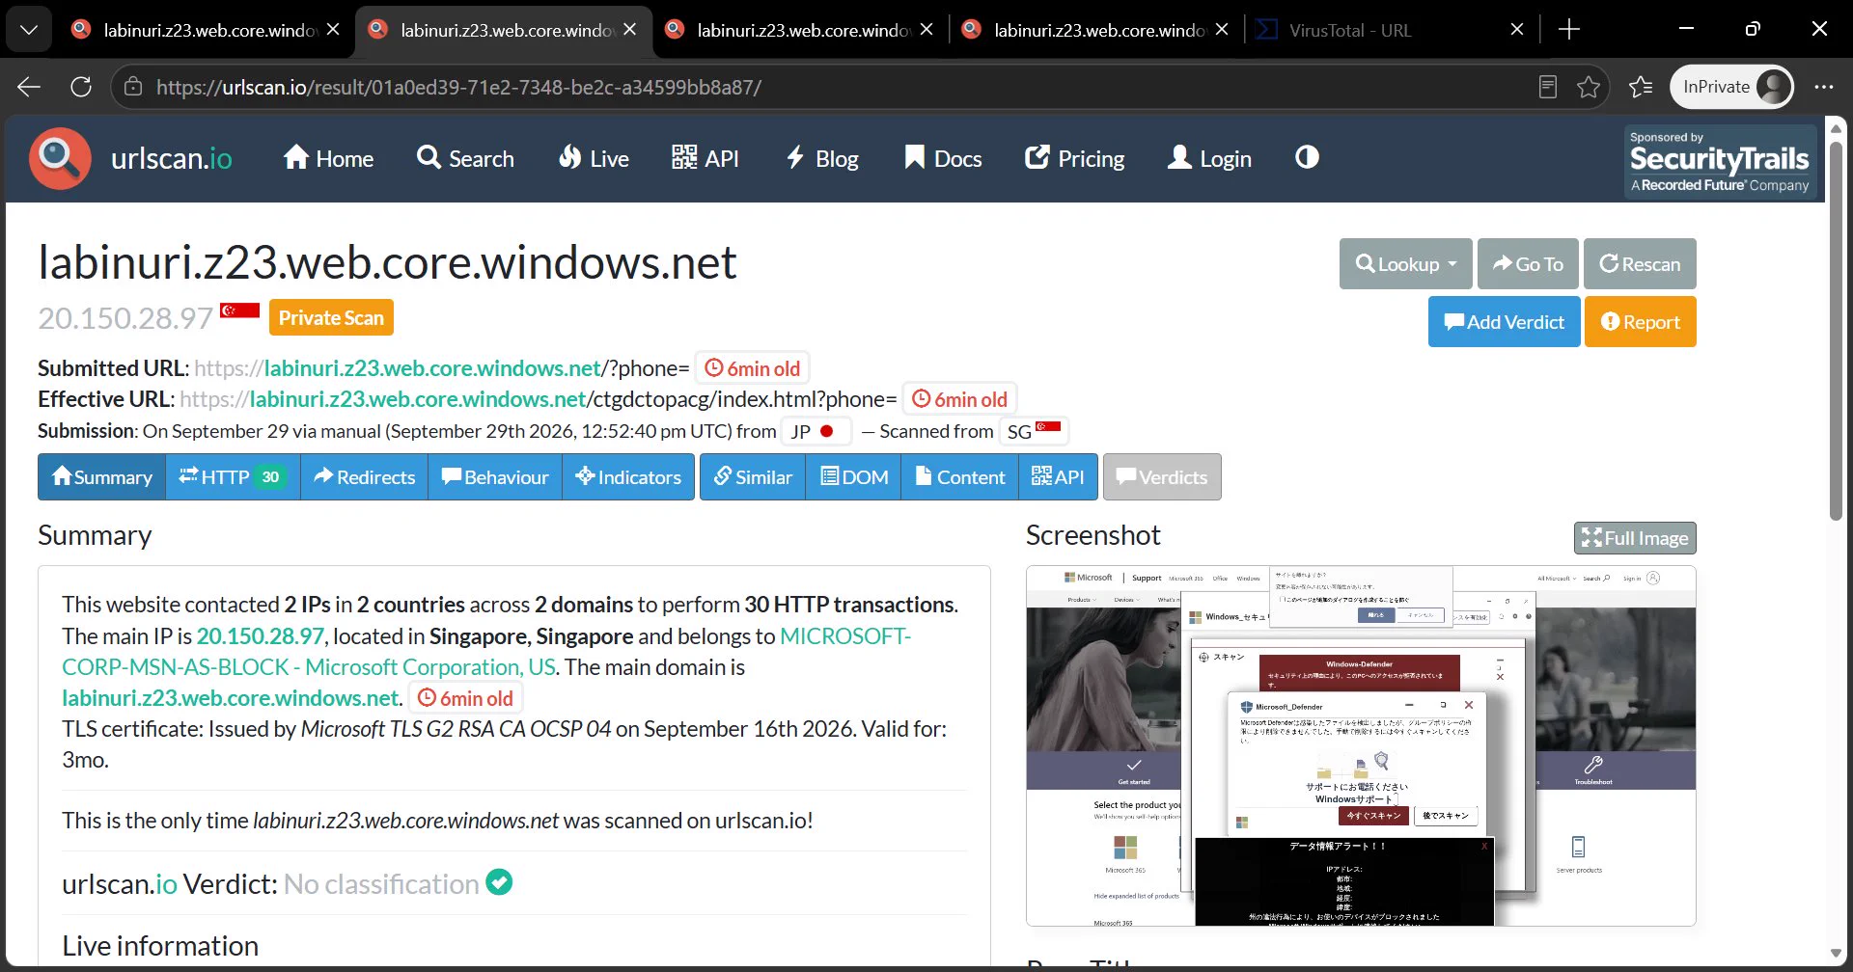Click the Go To button
Viewport: 1853px width, 972px height.
[x=1528, y=264]
